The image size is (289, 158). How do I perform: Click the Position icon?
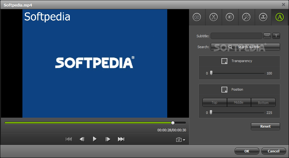pos(224,89)
